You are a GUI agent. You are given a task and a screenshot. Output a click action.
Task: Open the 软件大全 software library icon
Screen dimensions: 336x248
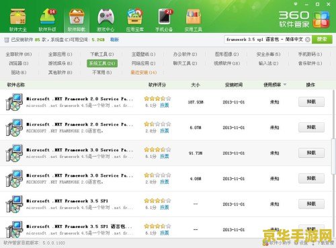coord(18,19)
